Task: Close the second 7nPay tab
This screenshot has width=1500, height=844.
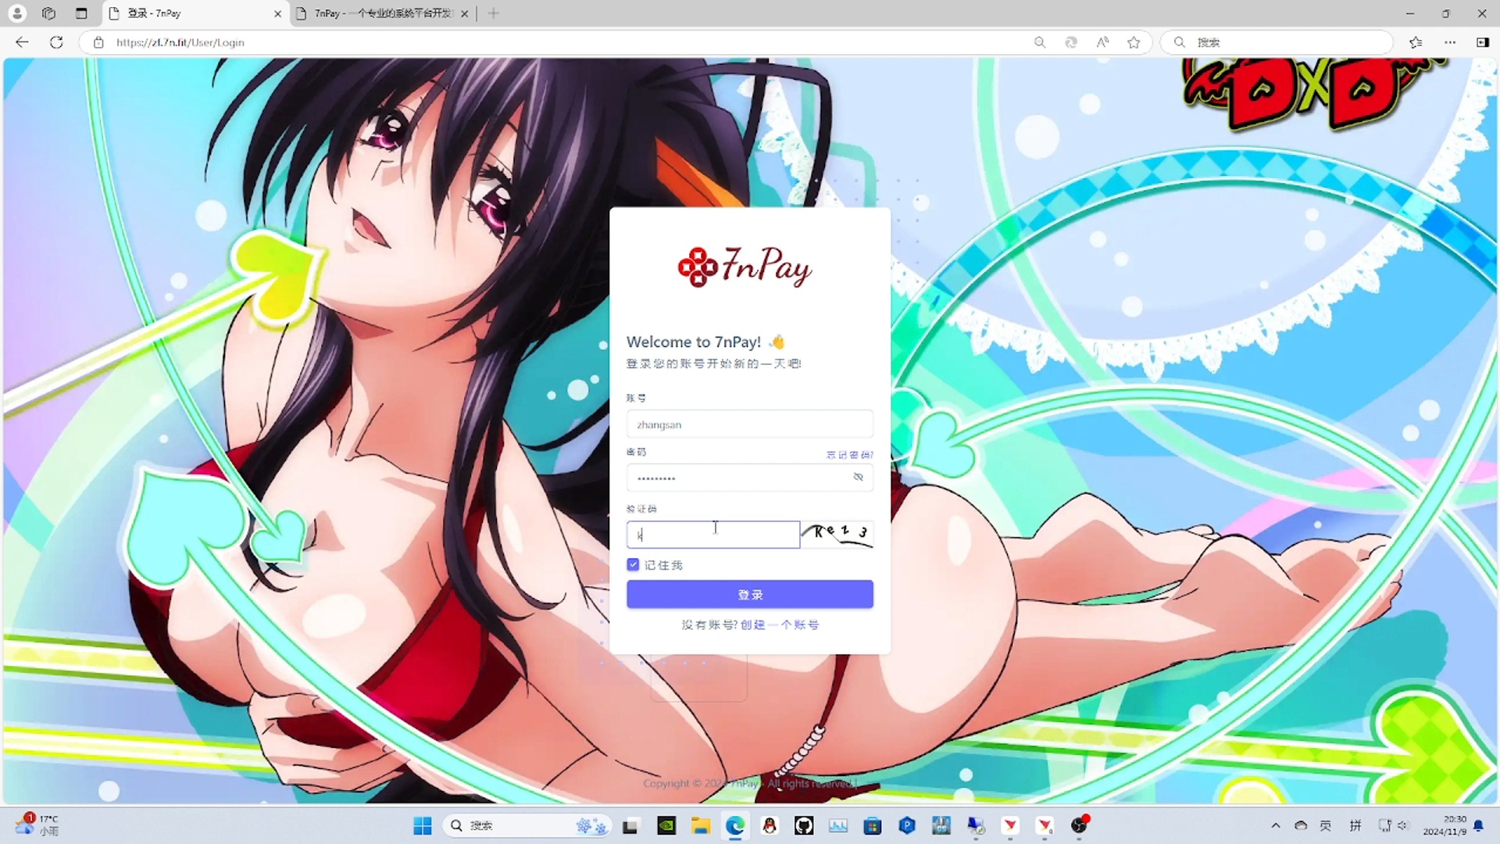Action: point(465,13)
